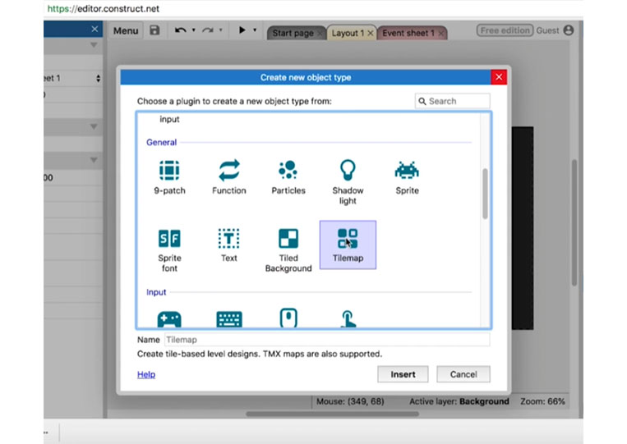Viewport: 627px width, 444px height.
Task: Select the Touch input plugin icon
Action: pos(348,319)
